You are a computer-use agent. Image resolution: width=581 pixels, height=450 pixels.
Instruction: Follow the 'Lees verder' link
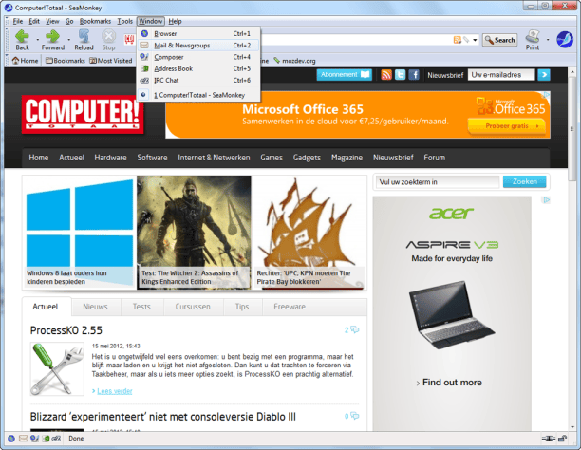pos(115,391)
